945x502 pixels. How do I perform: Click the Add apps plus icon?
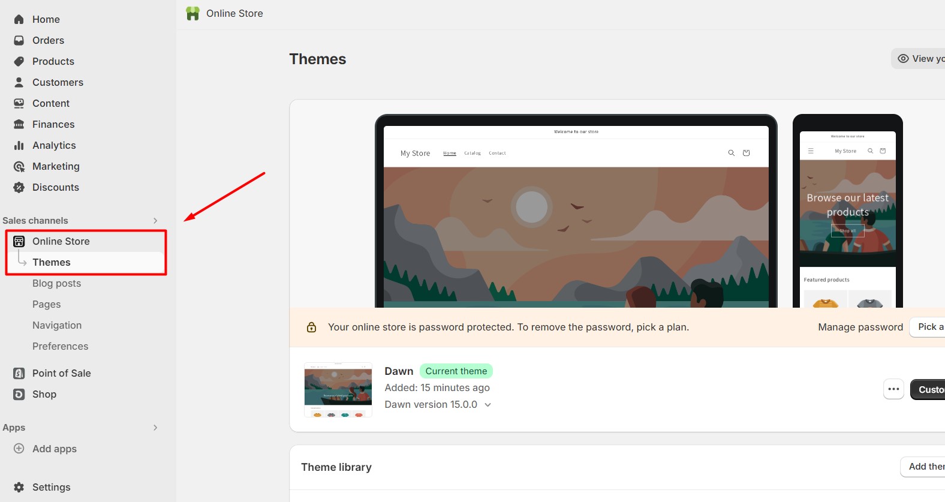[x=19, y=449]
